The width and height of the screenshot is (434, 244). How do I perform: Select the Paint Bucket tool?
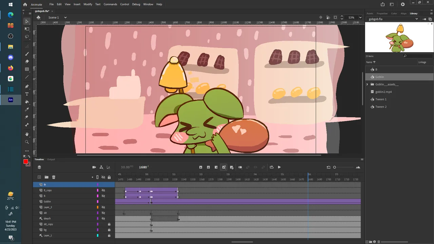27,102
